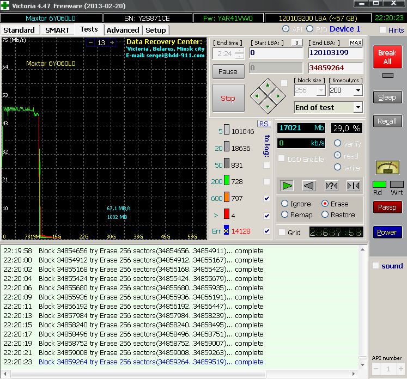Select the random seek scan mode icon
The width and height of the screenshot is (407, 379).
[331, 186]
